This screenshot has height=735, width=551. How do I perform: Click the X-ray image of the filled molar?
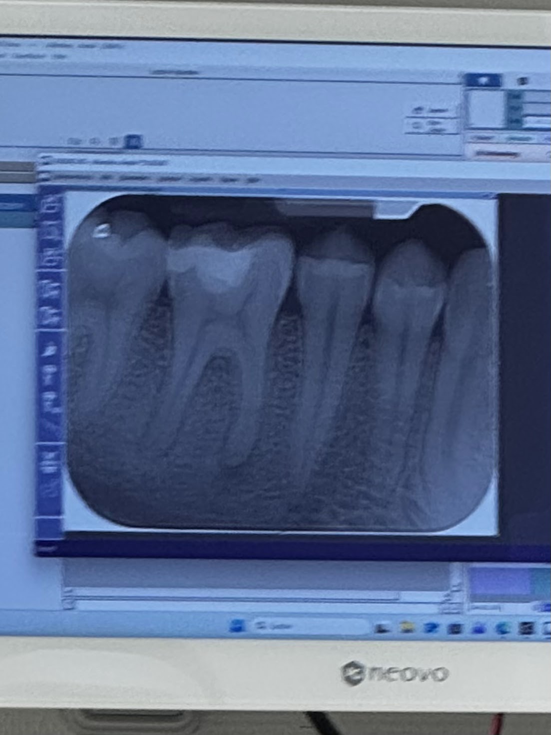[230, 345]
